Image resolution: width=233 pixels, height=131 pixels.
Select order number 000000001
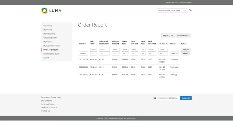[x=83, y=75]
